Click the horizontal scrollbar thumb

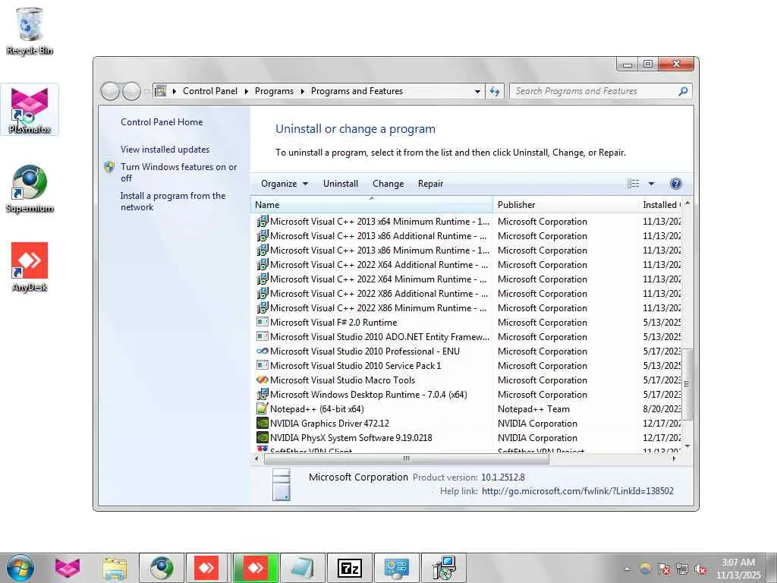point(407,459)
